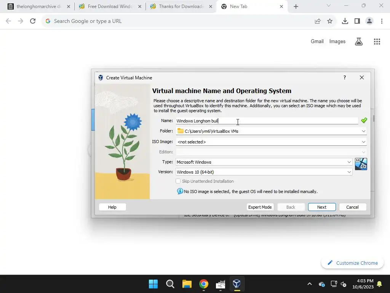Viewport: 390px width, 293px height.
Task: Reload the page in Chrome
Action: tap(33, 21)
